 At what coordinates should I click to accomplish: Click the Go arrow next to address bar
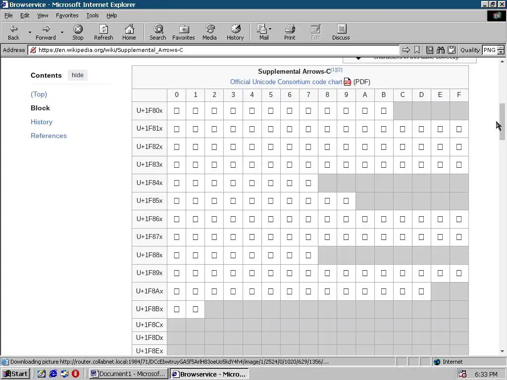tap(406, 50)
